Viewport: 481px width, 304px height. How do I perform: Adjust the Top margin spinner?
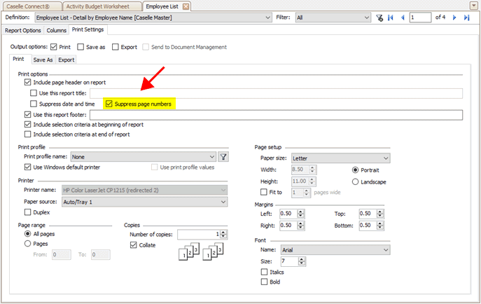[380, 214]
